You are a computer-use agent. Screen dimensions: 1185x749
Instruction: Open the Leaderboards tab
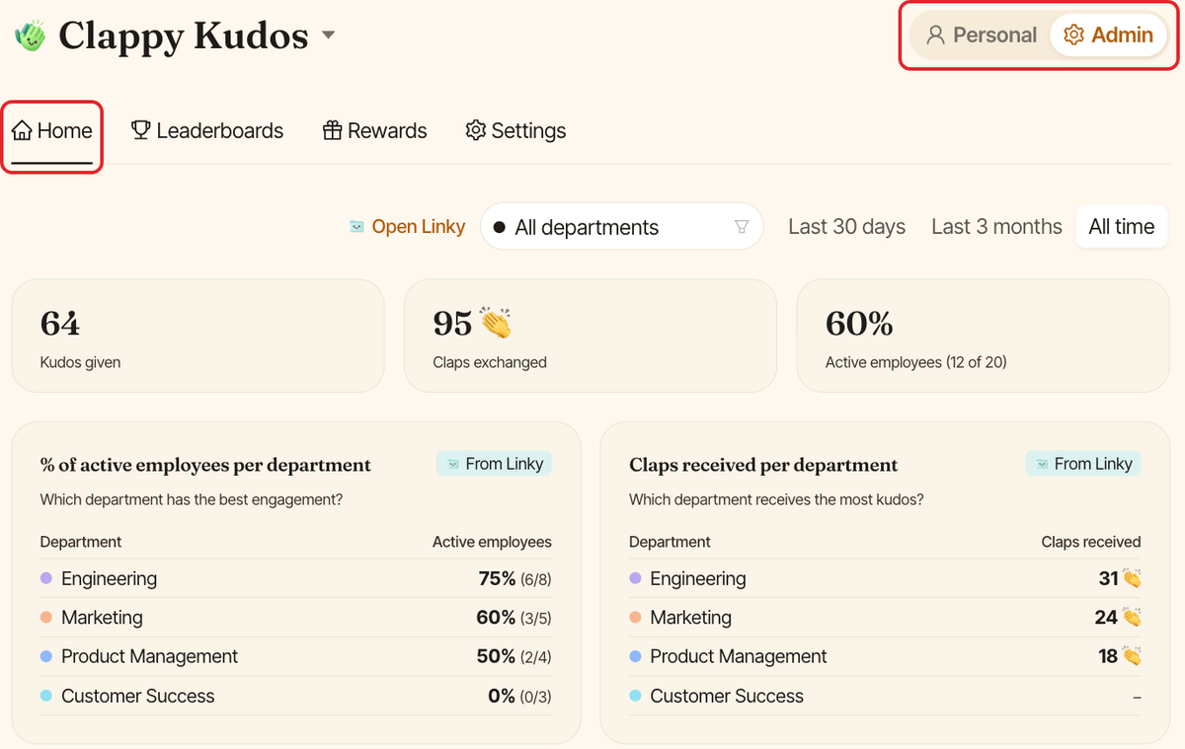[207, 131]
